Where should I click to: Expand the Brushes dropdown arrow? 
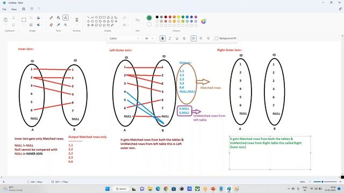pos(77,25)
